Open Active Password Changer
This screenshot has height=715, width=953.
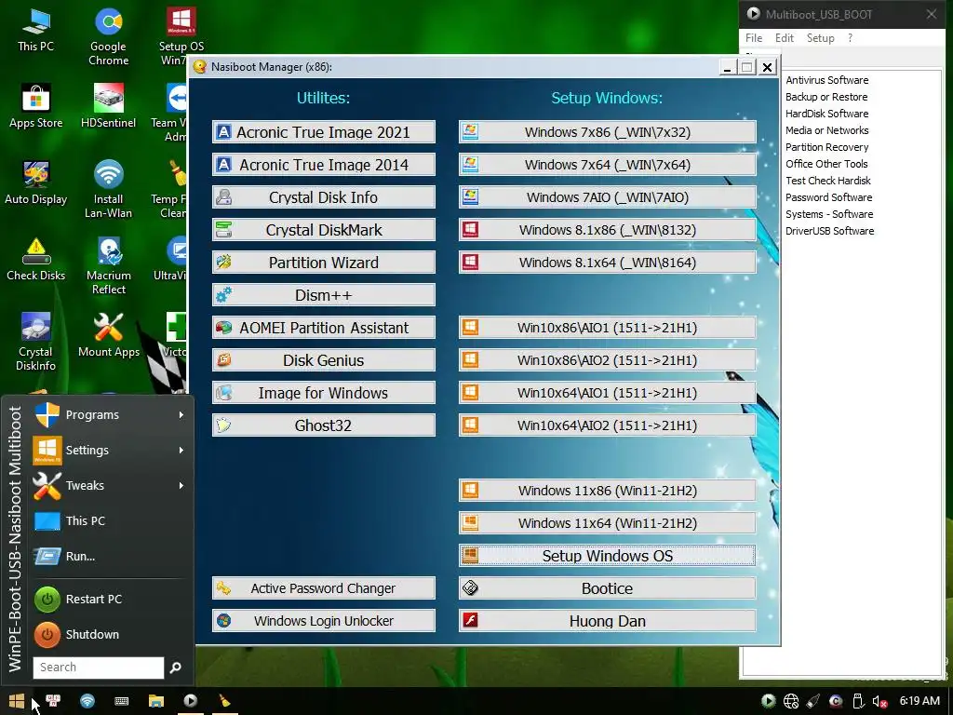click(x=323, y=588)
